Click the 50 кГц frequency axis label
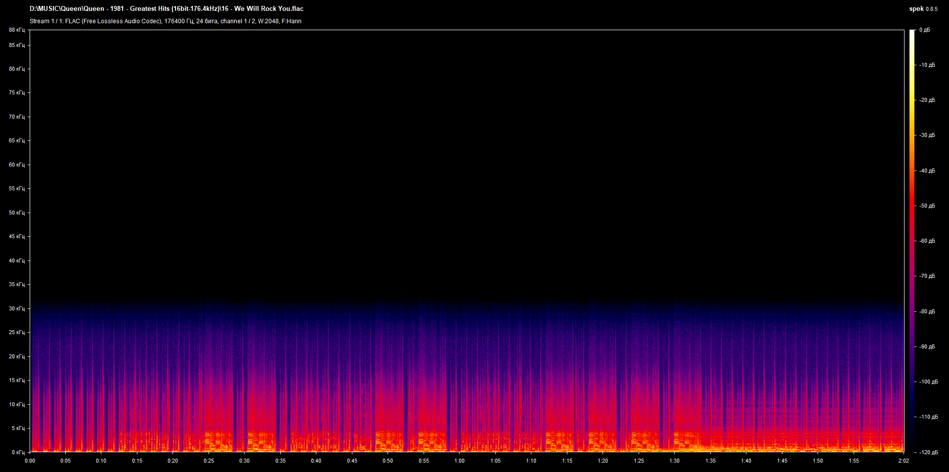Image resolution: width=949 pixels, height=472 pixels. [x=17, y=213]
